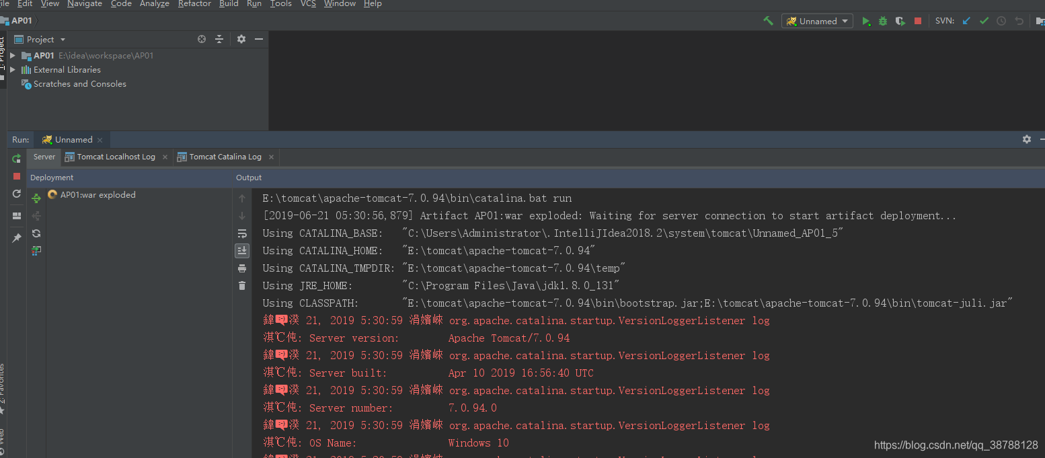1045x458 pixels.
Task: Toggle scroll-to-end in the Output console
Action: pos(242,250)
